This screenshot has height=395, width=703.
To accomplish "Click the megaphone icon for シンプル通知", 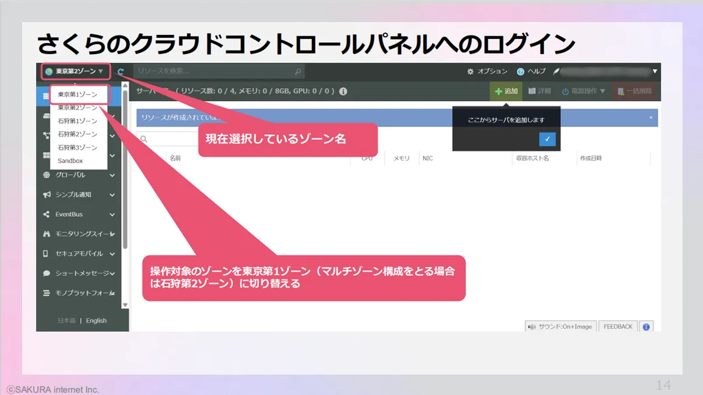I will pos(47,195).
